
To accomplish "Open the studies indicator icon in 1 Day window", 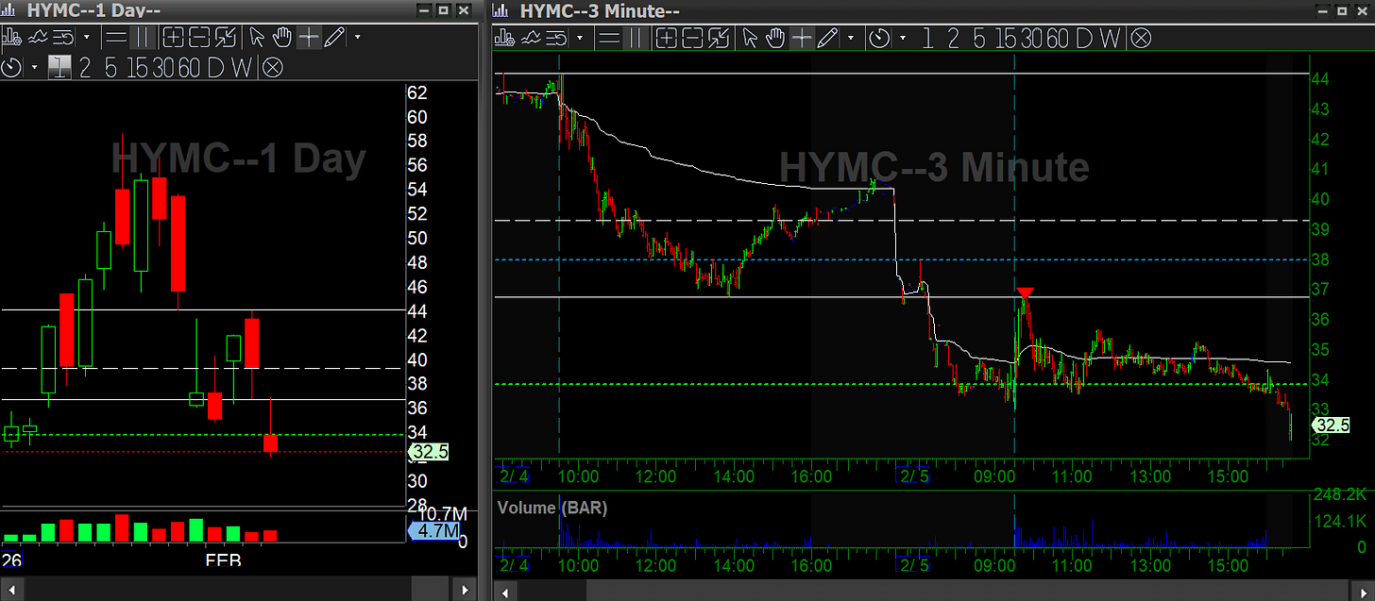I will point(38,37).
